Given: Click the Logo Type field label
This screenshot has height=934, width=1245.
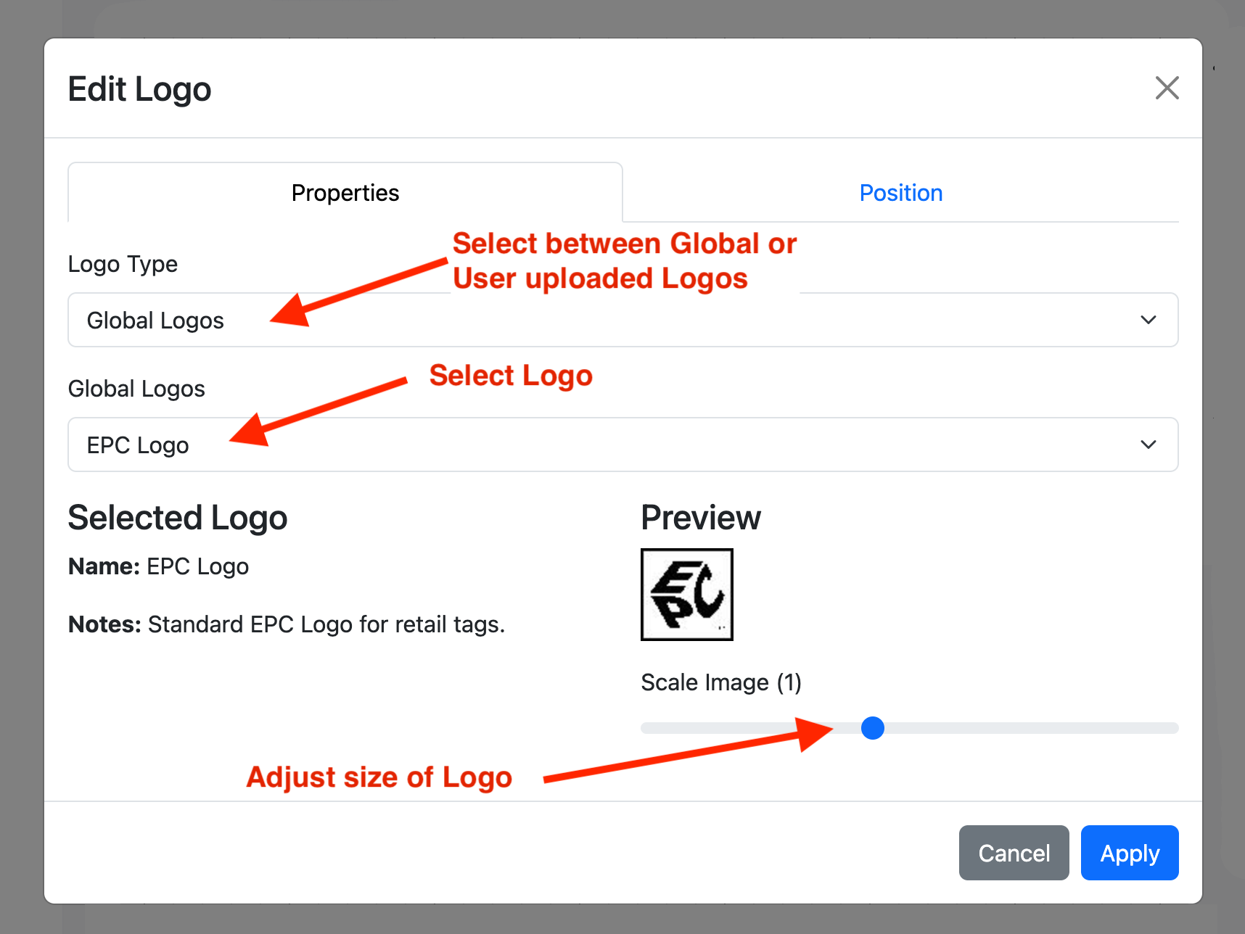Looking at the screenshot, I should 123,264.
